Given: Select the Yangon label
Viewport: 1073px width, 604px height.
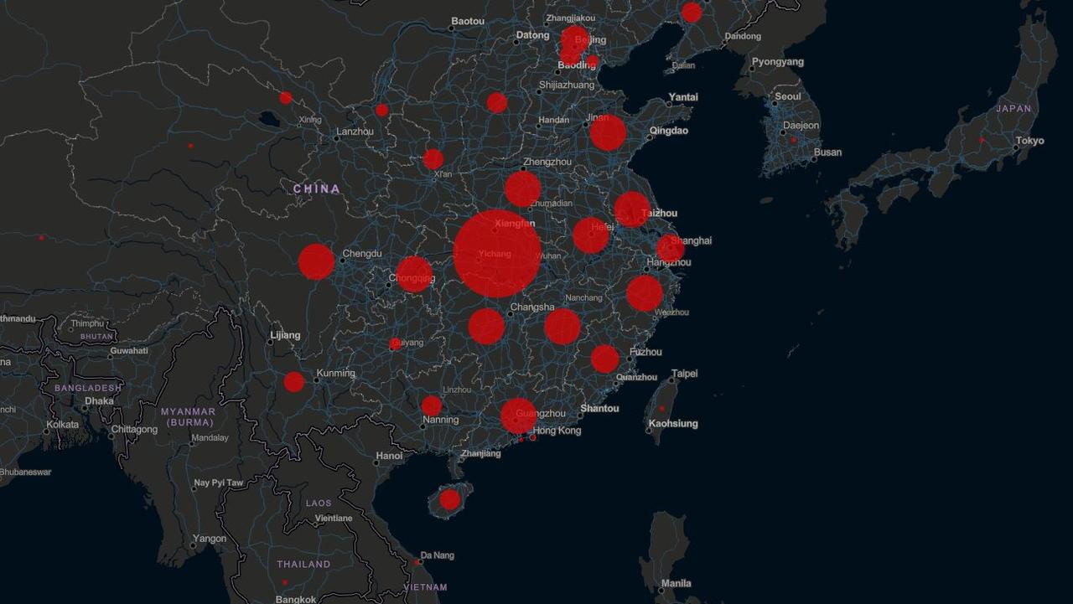Looking at the screenshot, I should (x=210, y=539).
